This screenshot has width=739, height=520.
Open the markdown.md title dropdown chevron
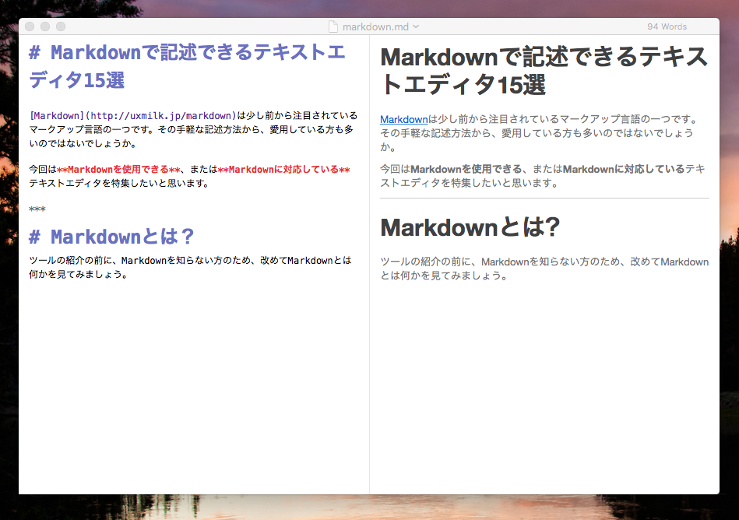coord(416,26)
